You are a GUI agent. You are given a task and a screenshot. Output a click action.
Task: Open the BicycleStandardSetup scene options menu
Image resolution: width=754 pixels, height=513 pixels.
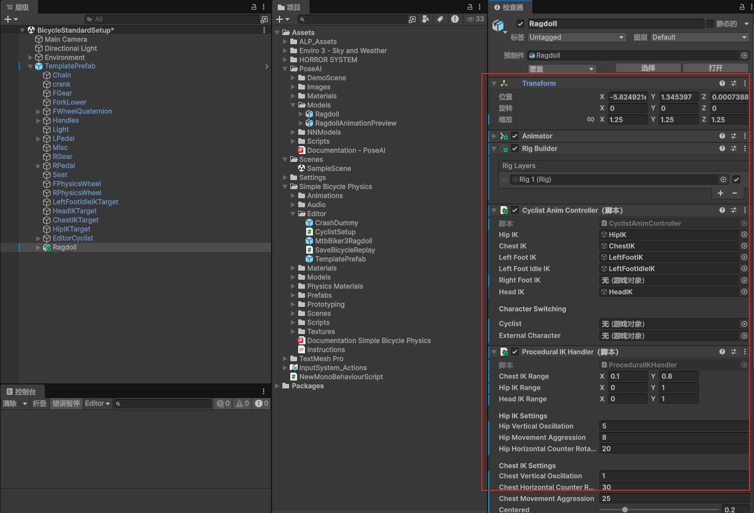click(264, 30)
